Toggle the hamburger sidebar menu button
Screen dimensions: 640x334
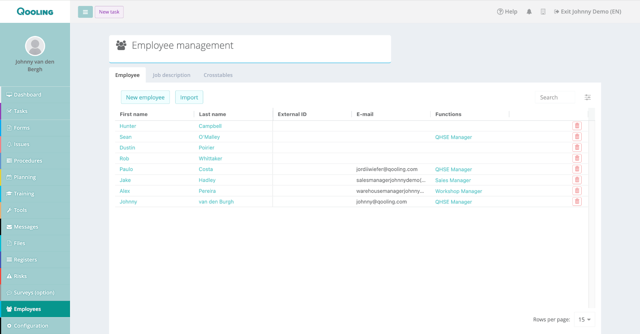click(85, 12)
